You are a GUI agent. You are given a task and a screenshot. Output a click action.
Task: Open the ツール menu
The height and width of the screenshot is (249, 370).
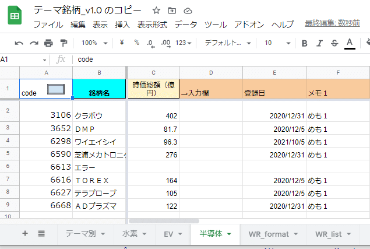pos(216,24)
